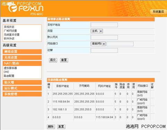Click the 删除 button below routing table

pos(51,127)
